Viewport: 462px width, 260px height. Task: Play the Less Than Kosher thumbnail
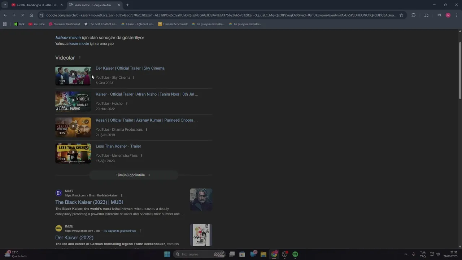point(73,153)
